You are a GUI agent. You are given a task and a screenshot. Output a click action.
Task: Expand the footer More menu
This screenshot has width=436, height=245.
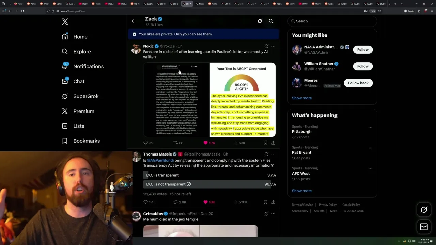coord(335,211)
